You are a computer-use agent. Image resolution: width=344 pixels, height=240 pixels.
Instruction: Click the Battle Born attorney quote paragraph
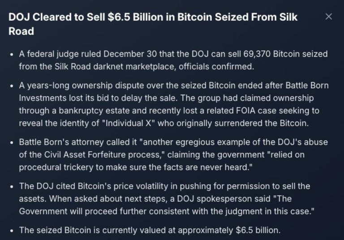tap(173, 154)
